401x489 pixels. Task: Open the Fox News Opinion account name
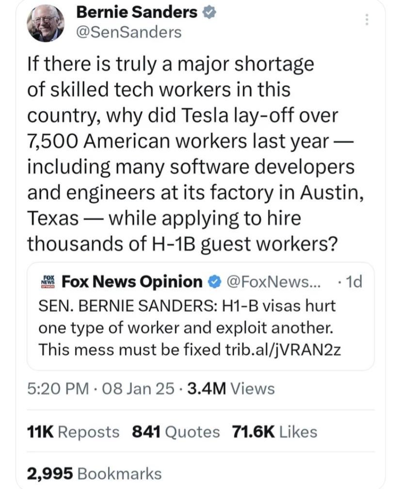point(132,281)
